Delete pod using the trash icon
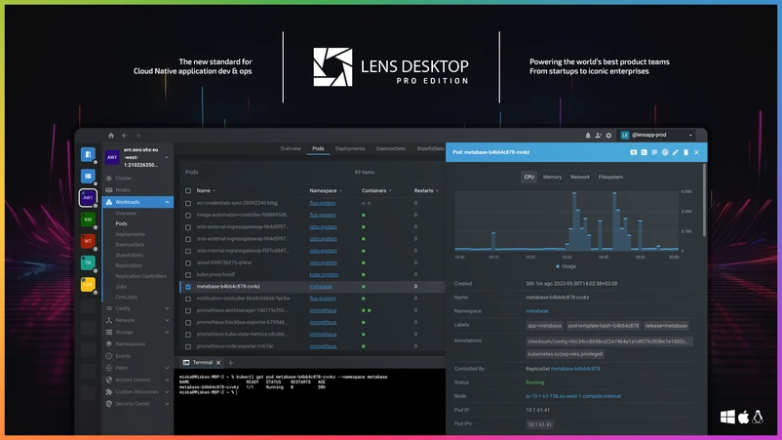The width and height of the screenshot is (782, 440). [x=685, y=152]
